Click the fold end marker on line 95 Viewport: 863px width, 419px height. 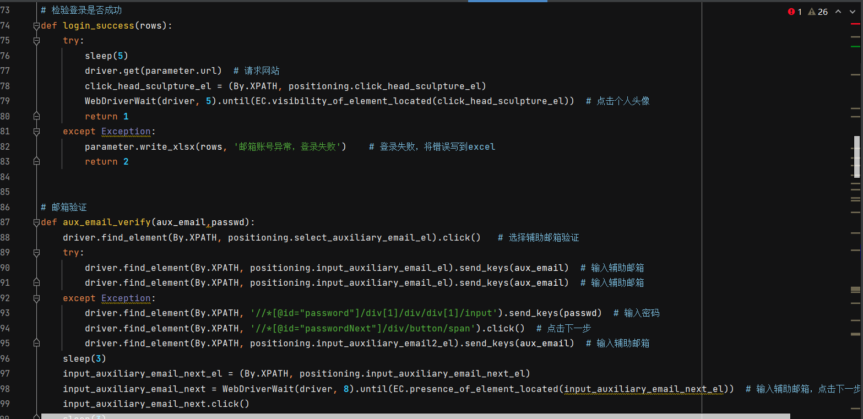(36, 343)
